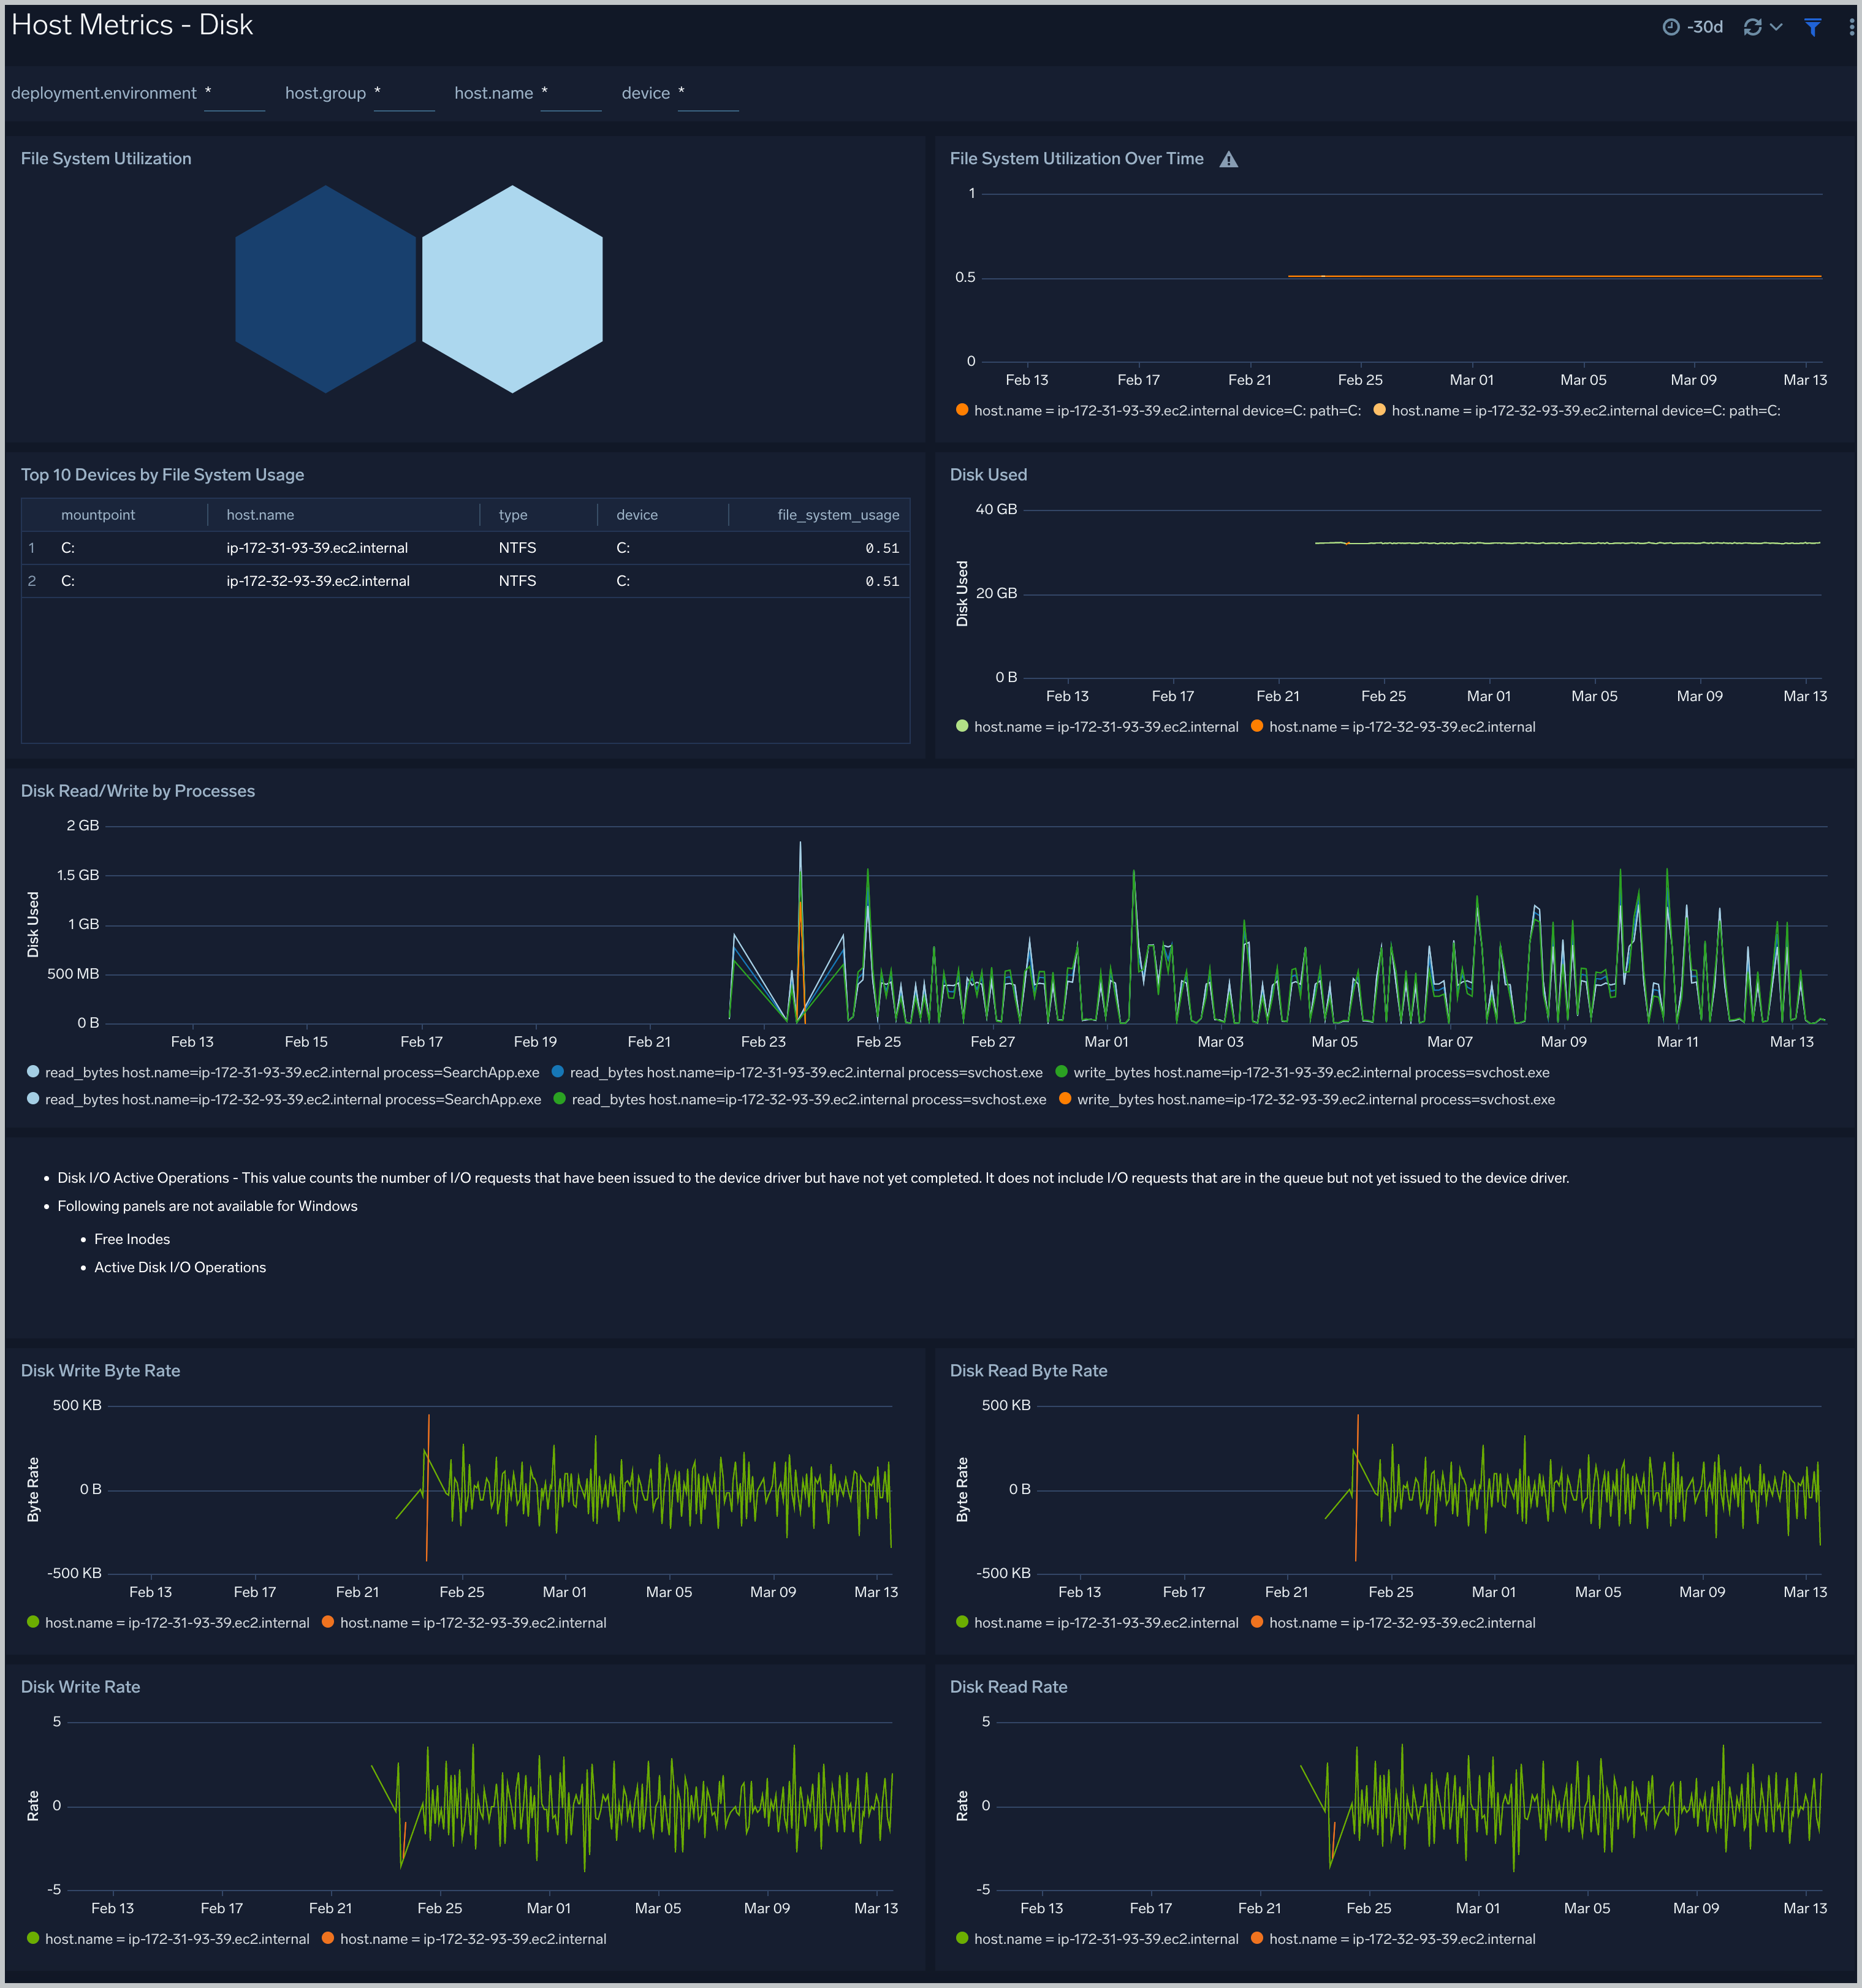
Task: Click the orange spike in Disk Write Byte Rate chart
Action: [x=428, y=1488]
